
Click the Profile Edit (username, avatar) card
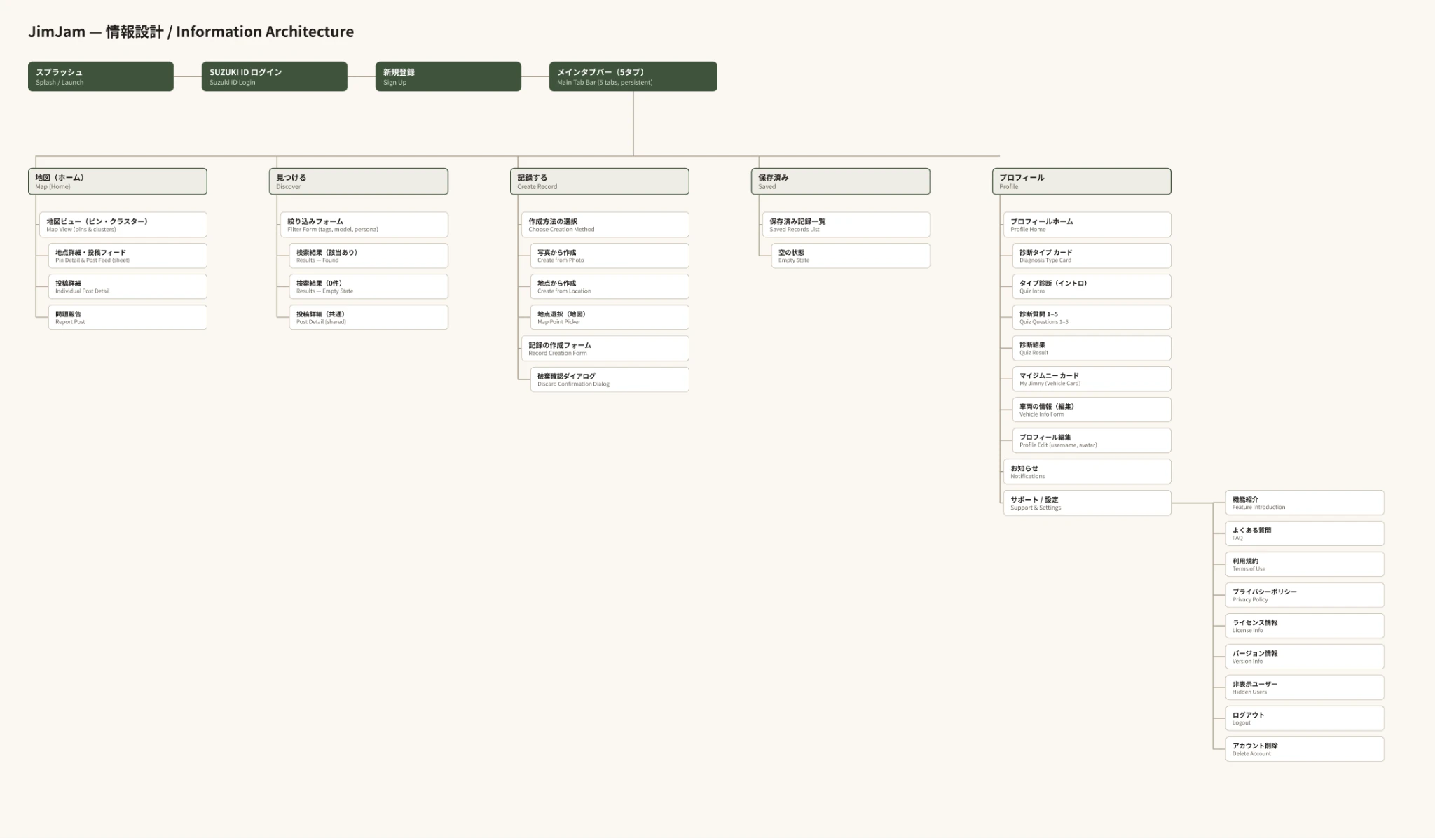pos(1092,440)
